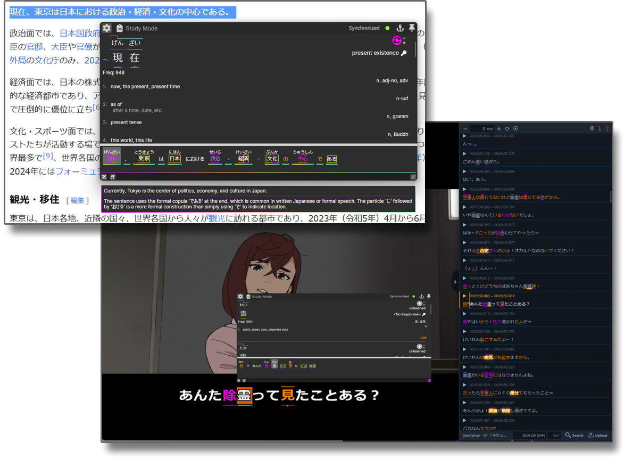The image size is (624, 458).
Task: Enable the crossed-out auto-pause toggle
Action: [608, 129]
